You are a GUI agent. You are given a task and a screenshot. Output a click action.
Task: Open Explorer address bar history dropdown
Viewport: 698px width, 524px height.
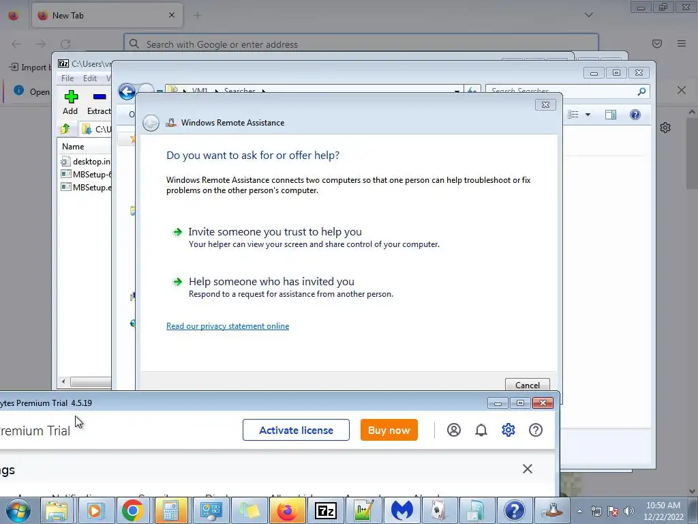point(457,91)
